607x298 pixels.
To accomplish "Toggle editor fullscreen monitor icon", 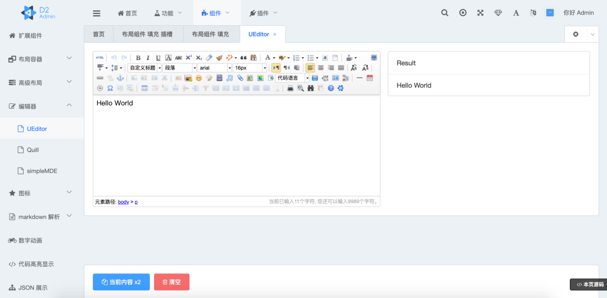I will coord(374,58).
